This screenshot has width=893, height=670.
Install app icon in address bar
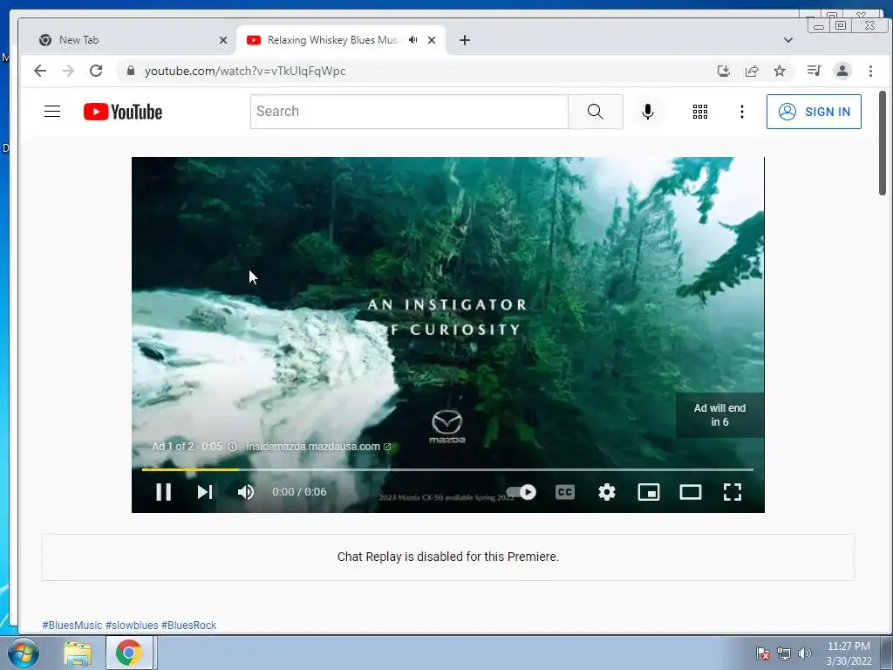point(723,71)
